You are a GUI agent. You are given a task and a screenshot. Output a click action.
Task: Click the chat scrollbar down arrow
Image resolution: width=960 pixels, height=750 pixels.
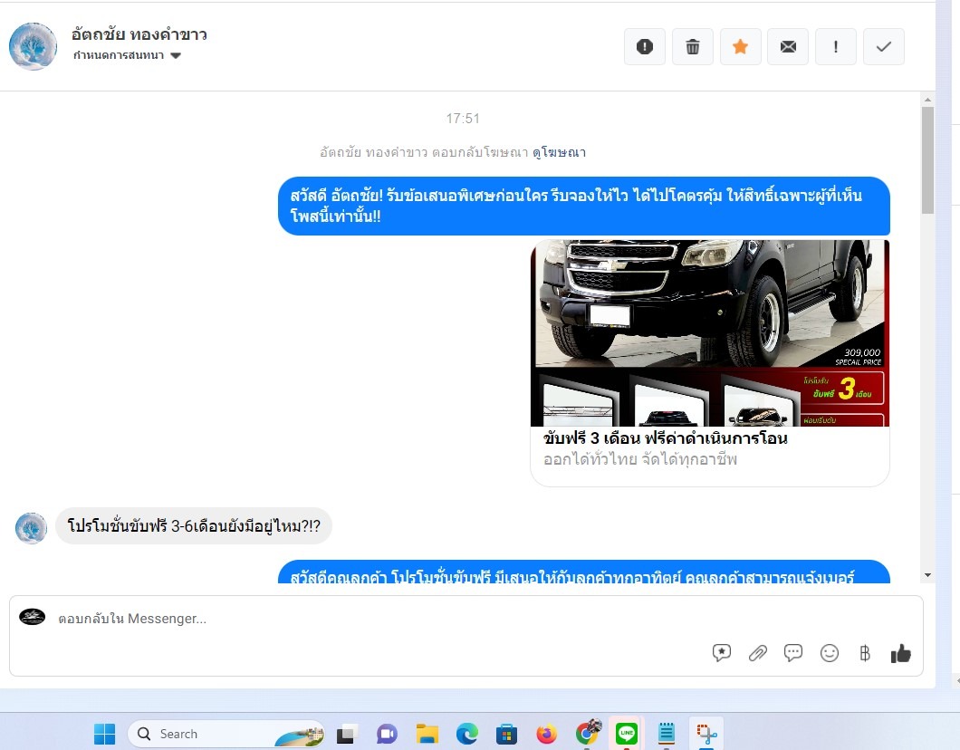click(926, 575)
